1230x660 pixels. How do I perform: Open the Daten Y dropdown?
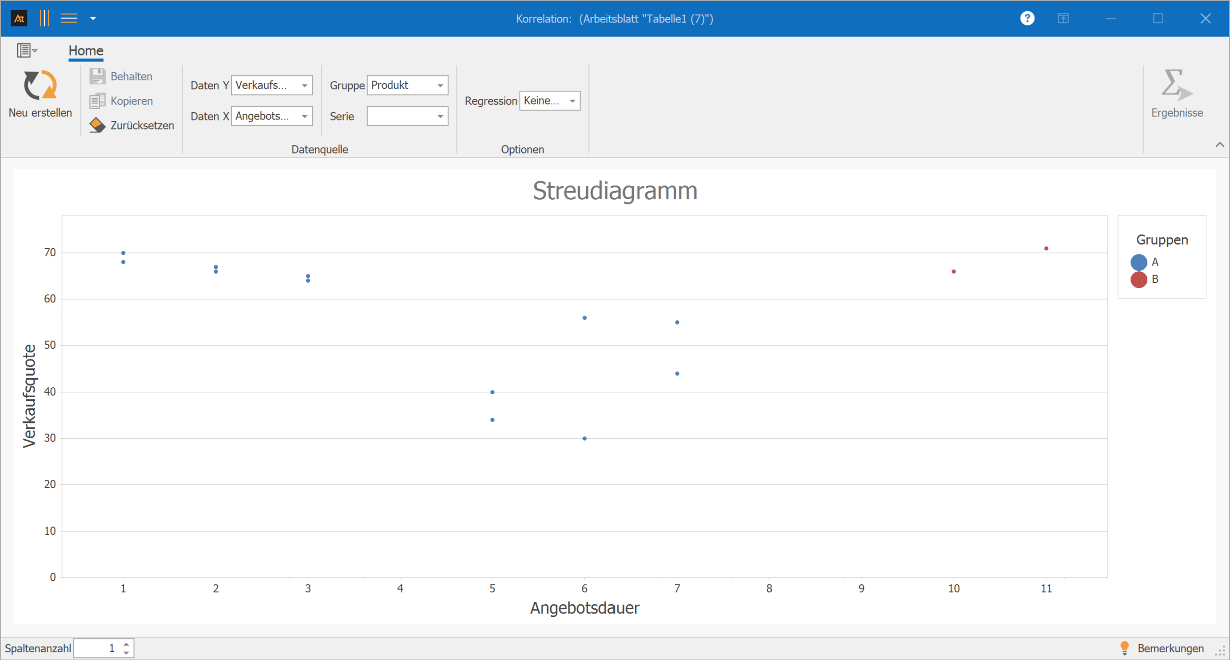point(305,85)
